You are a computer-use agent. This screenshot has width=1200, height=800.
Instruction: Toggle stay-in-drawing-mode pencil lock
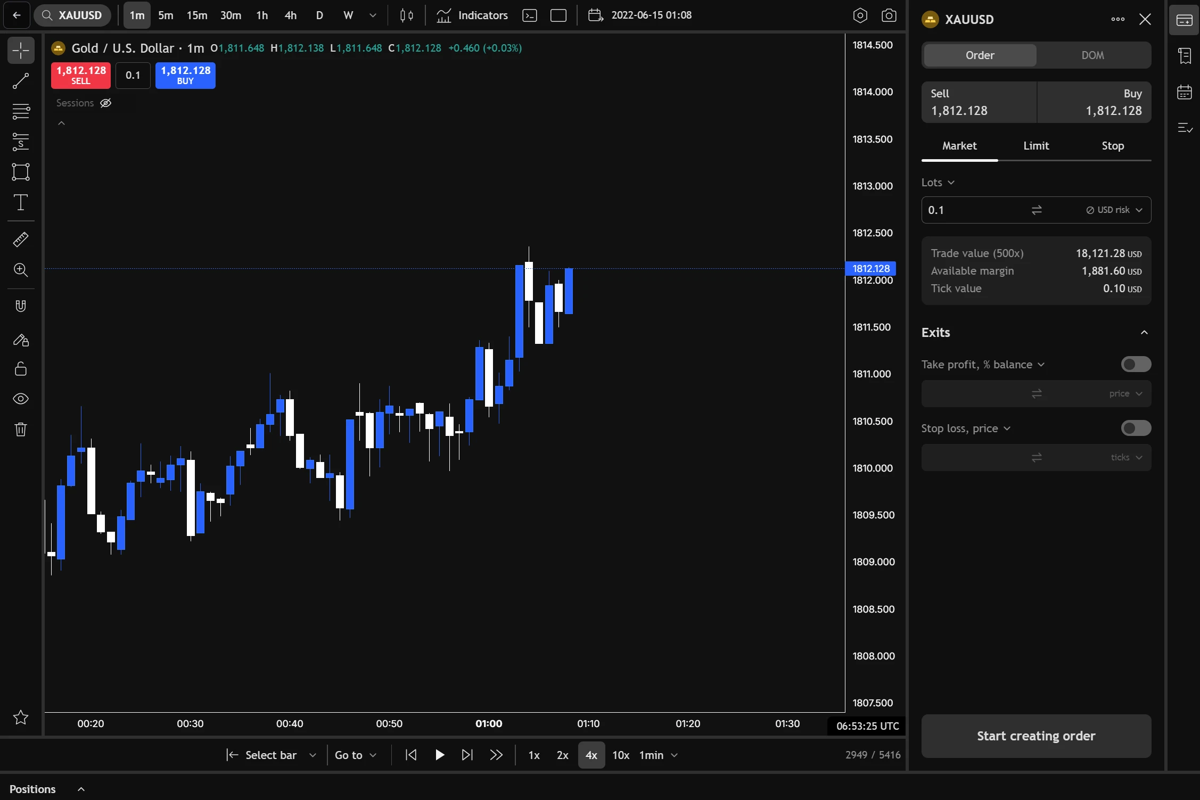pos(21,340)
